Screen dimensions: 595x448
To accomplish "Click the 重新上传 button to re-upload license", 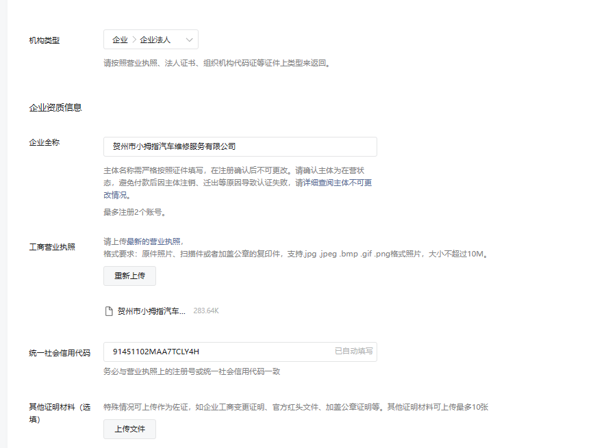I will coord(129,276).
